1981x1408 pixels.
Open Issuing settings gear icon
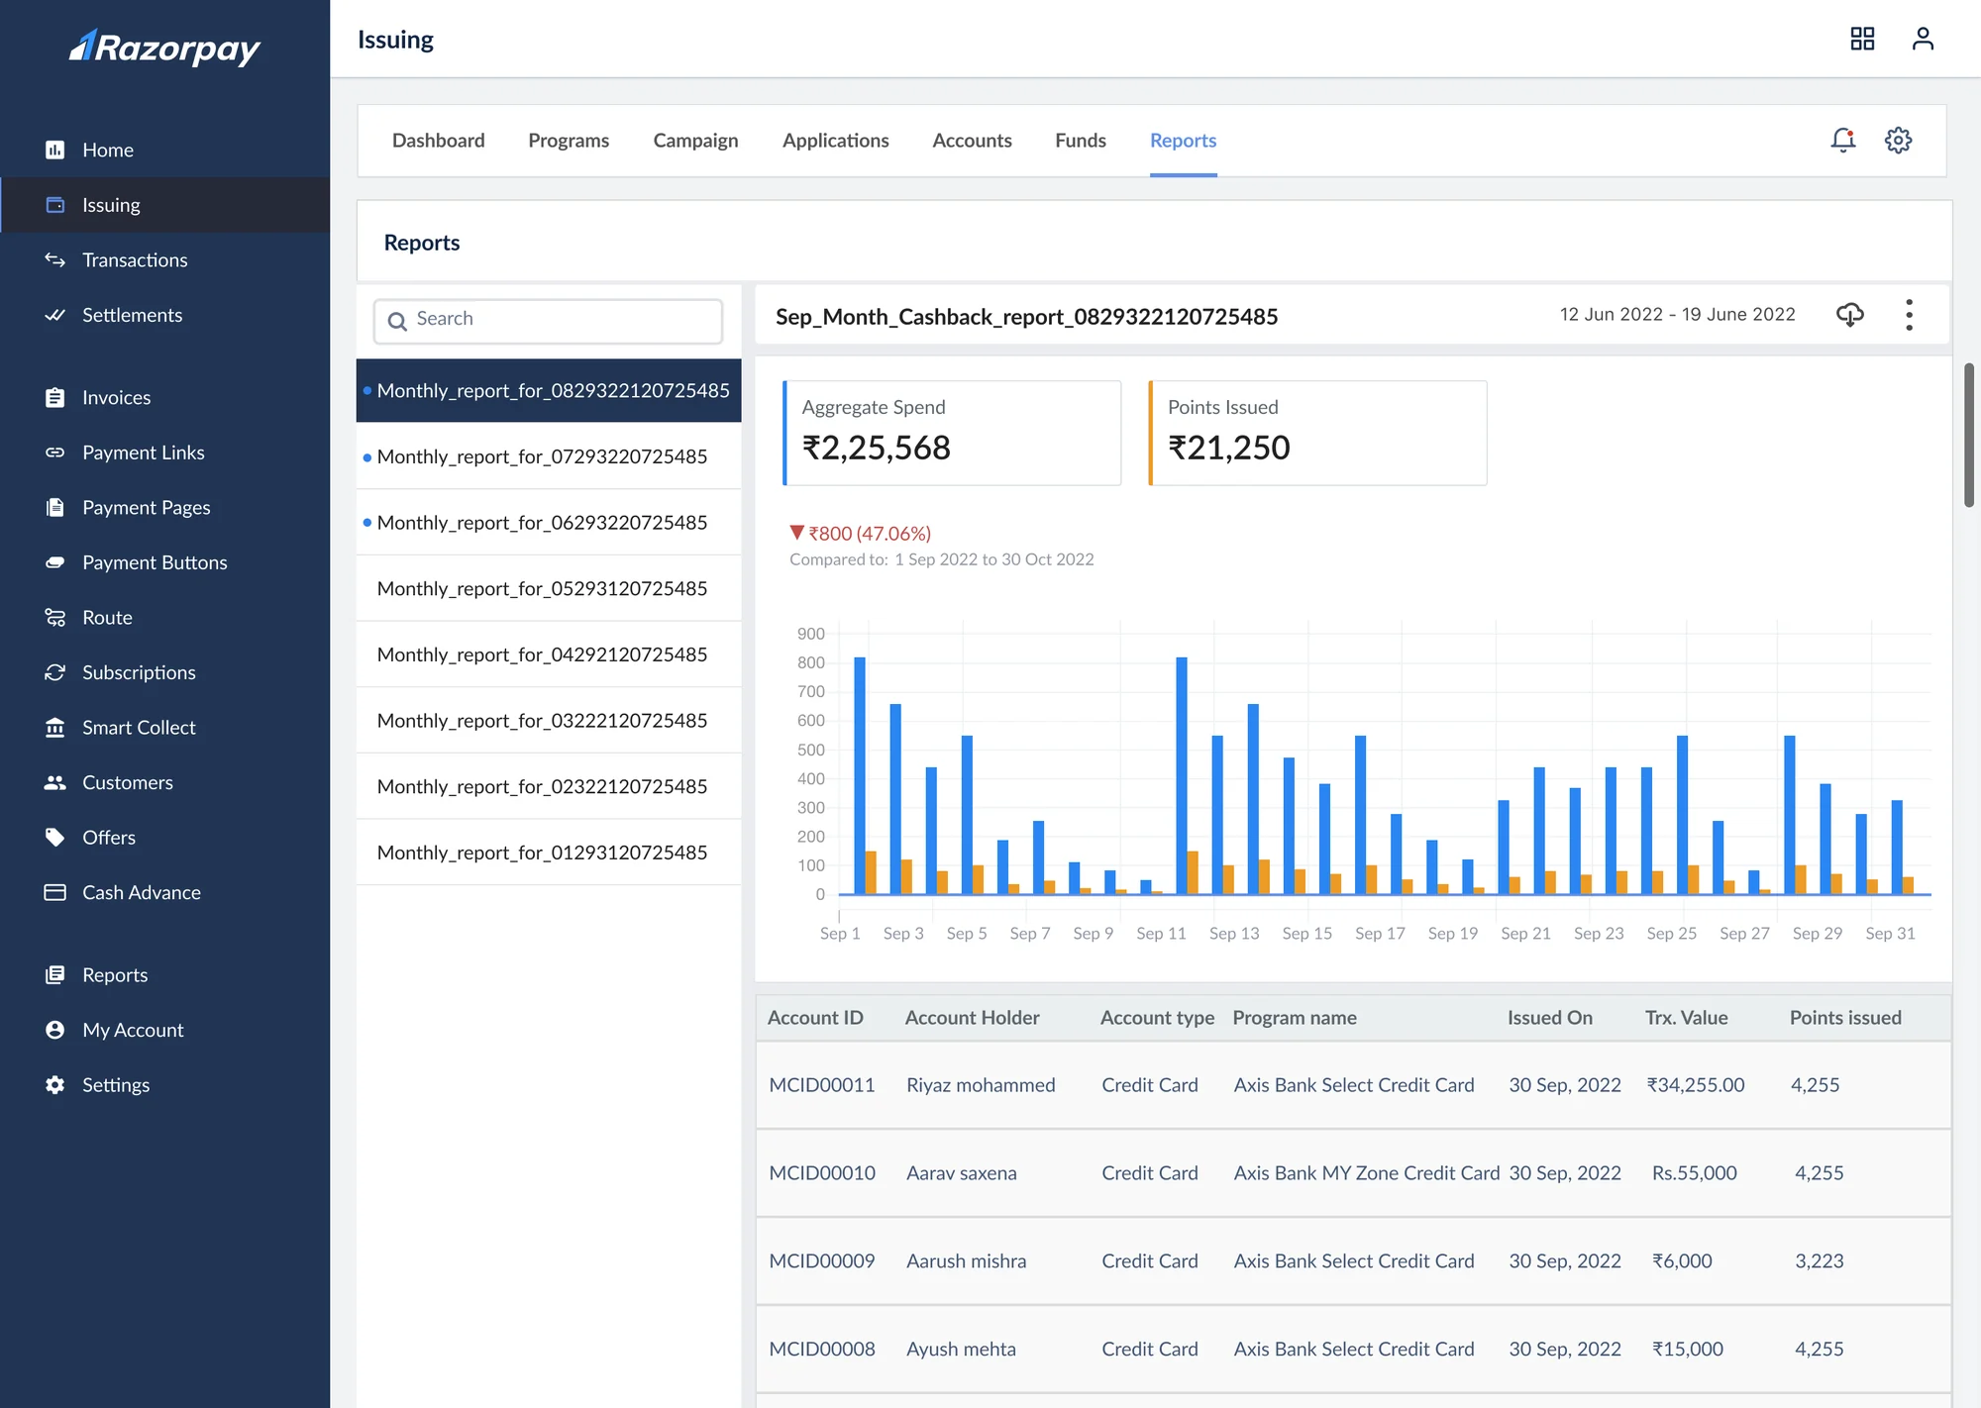(1898, 140)
